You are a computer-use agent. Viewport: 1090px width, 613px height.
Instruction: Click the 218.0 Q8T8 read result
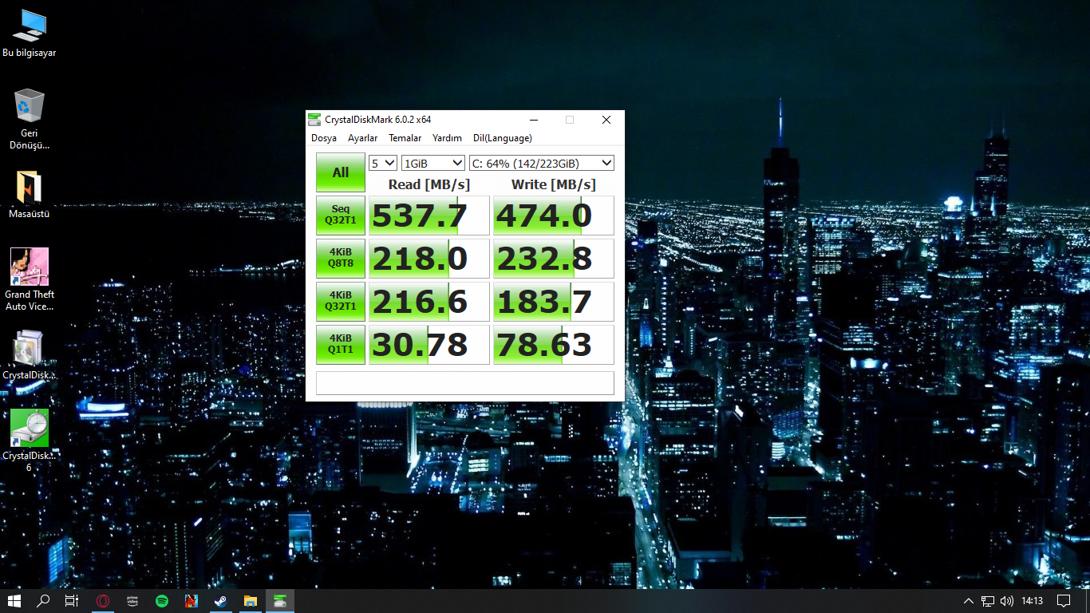point(429,259)
